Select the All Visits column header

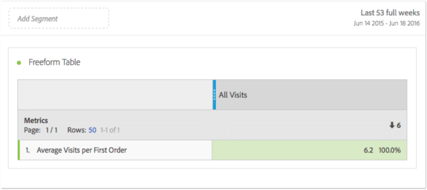(x=233, y=95)
